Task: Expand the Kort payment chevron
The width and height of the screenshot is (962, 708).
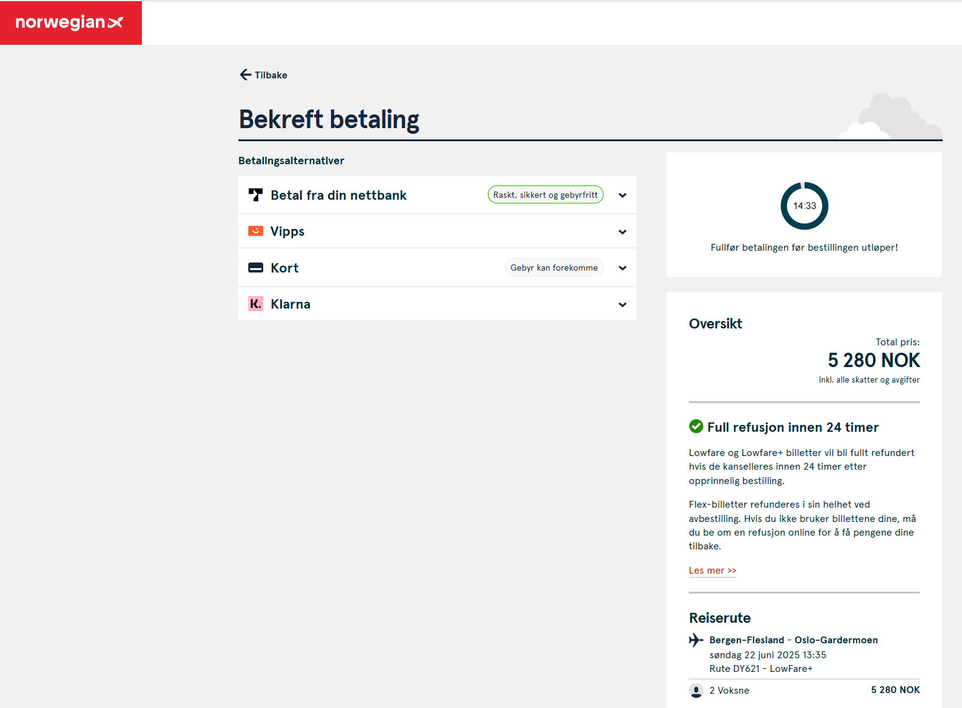Action: [622, 268]
